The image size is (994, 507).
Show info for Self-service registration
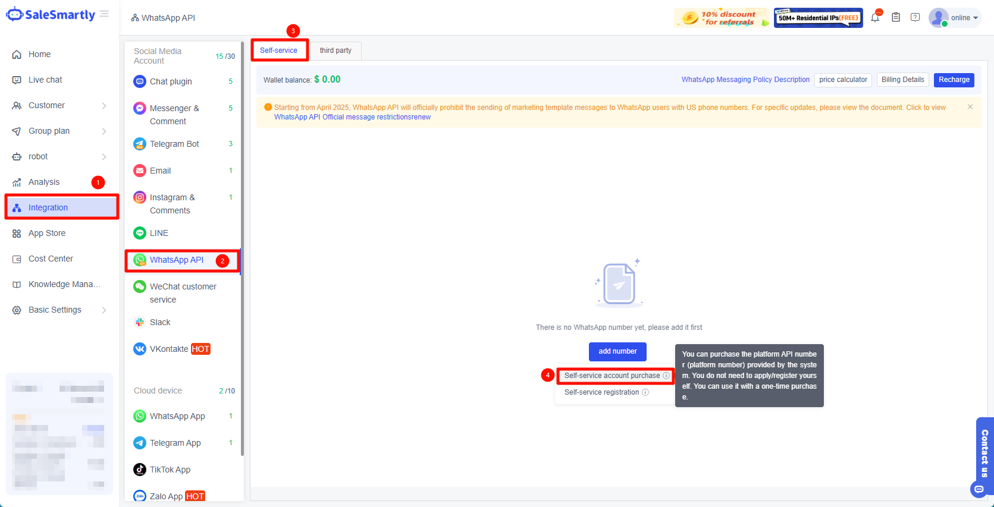pyautogui.click(x=645, y=392)
